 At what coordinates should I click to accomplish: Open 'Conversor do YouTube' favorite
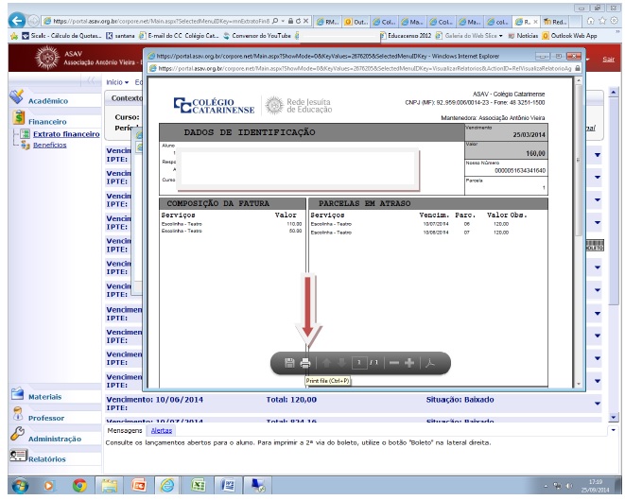tap(257, 36)
